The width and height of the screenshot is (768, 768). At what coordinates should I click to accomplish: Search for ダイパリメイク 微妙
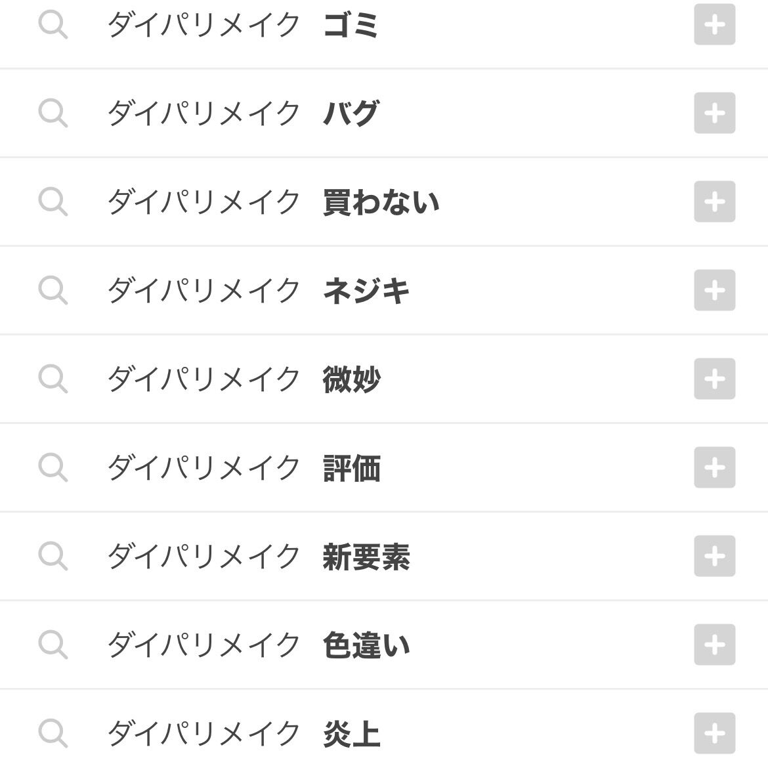(x=243, y=379)
